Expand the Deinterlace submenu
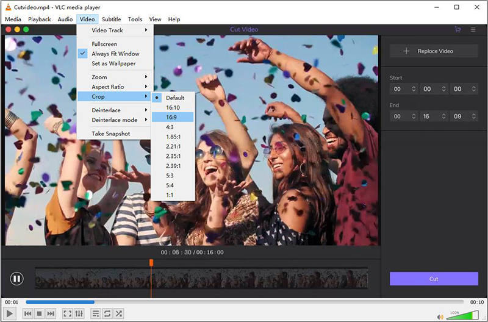 114,110
